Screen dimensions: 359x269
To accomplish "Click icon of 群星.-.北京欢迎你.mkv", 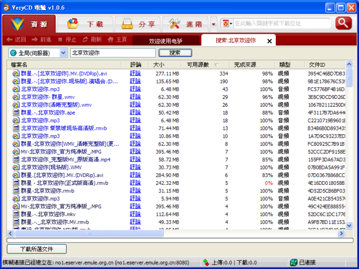I will (16, 214).
